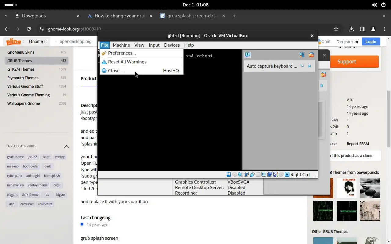The image size is (391, 244).
Task: Open the Stallone theme thumbnail from powerpunch
Action: pos(346,188)
